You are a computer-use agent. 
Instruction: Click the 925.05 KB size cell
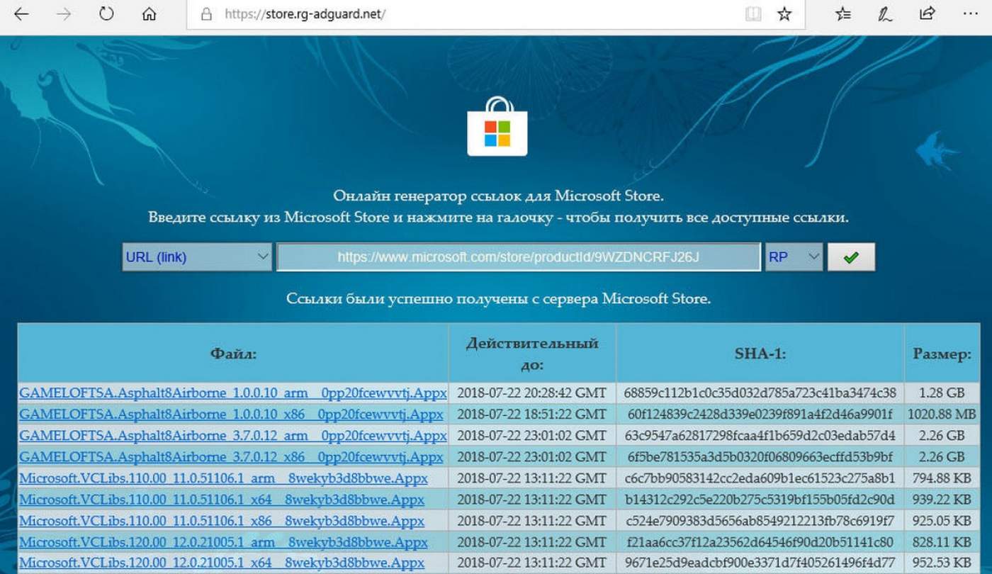pos(942,521)
